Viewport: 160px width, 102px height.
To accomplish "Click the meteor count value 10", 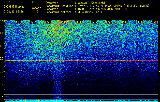I will [37, 12].
